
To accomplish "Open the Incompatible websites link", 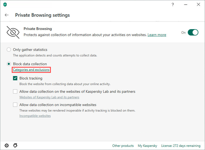I will pos(35,116).
